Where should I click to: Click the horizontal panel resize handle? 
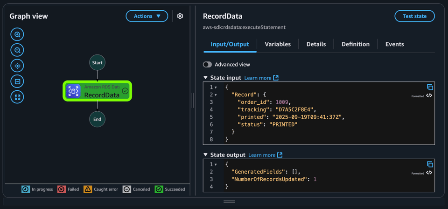(x=229, y=202)
